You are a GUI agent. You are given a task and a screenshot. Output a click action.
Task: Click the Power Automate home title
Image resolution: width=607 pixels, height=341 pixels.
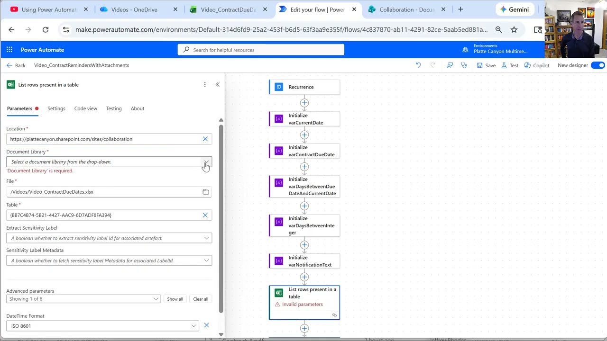[x=42, y=50]
